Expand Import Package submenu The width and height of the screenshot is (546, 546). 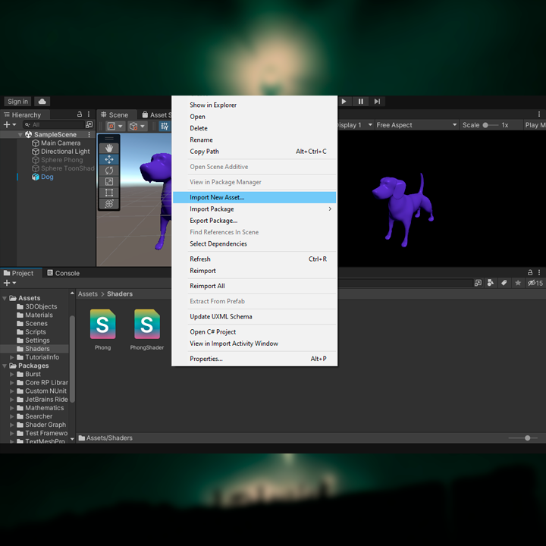[254, 209]
